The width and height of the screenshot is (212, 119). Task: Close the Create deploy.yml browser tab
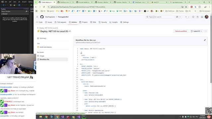(54, 2)
